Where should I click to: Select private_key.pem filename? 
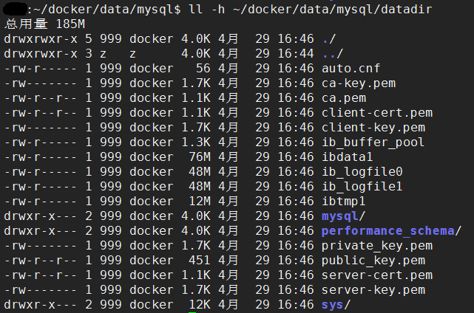(377, 246)
